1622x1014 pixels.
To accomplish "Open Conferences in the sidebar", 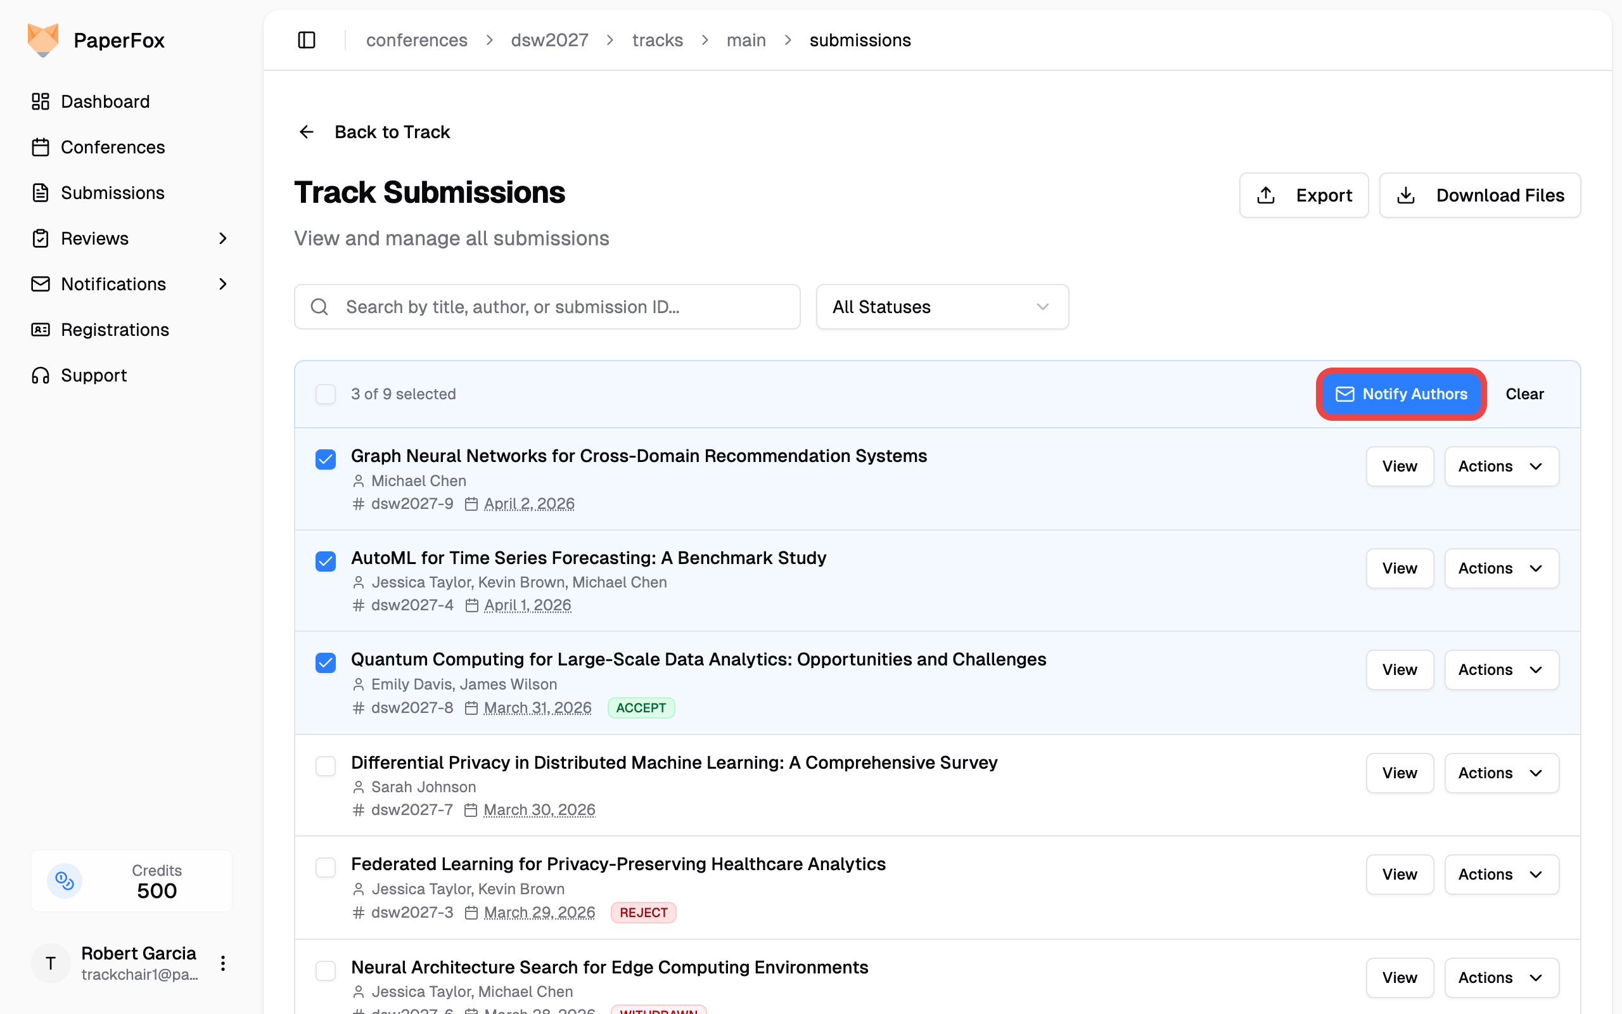I will click(x=113, y=147).
